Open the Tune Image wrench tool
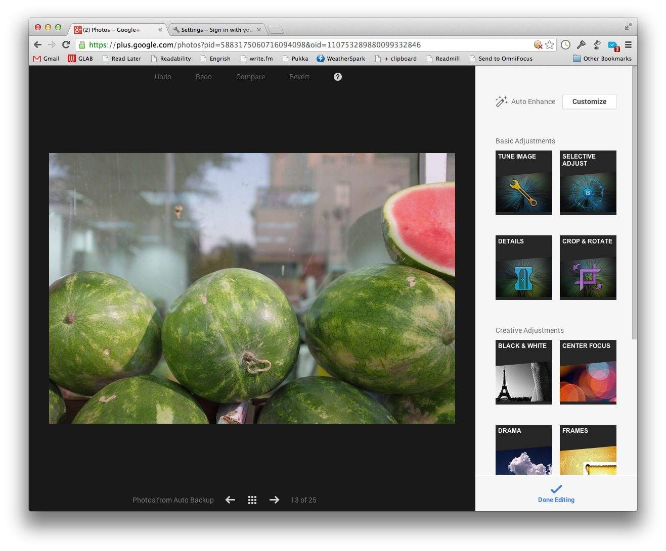The height and width of the screenshot is (551, 666). [523, 183]
